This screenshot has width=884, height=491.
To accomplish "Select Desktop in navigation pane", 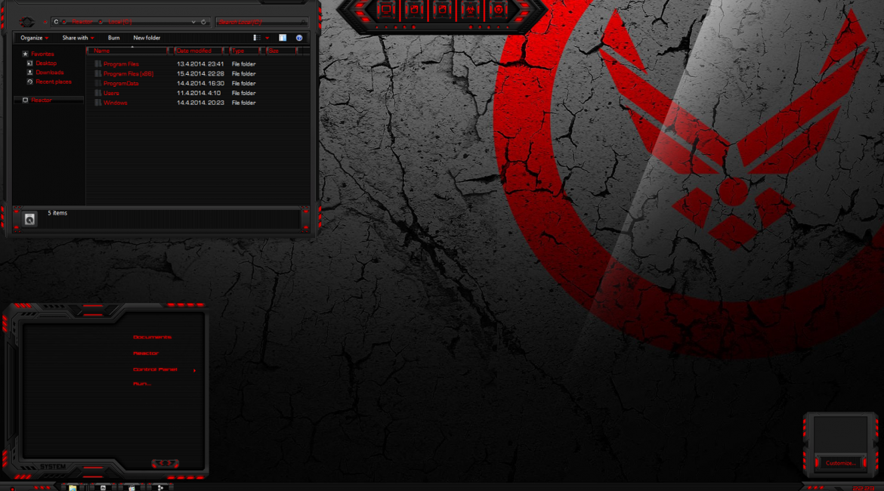I will [46, 63].
